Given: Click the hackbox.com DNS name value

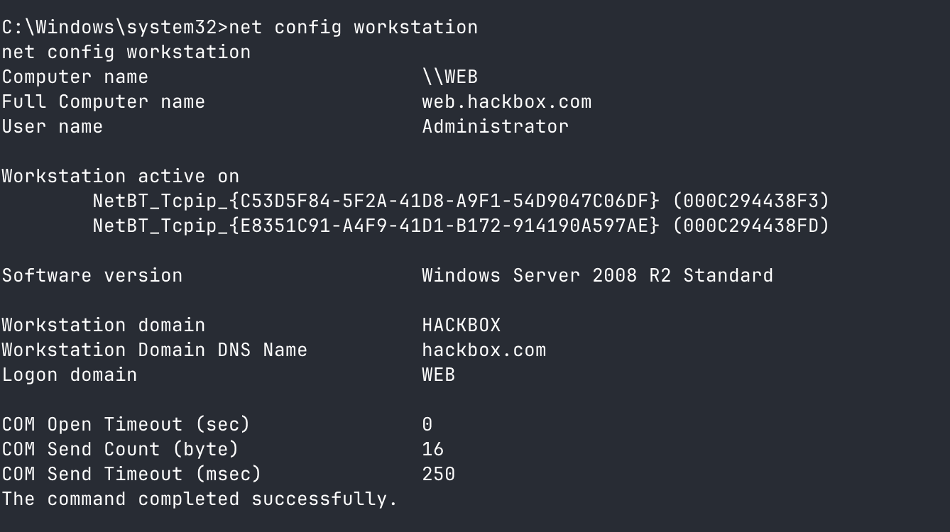Looking at the screenshot, I should 484,350.
